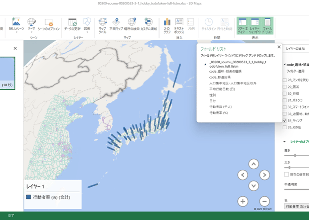
Task: Close the Field List (フィールドリスト) popup
Action: [x=279, y=47]
